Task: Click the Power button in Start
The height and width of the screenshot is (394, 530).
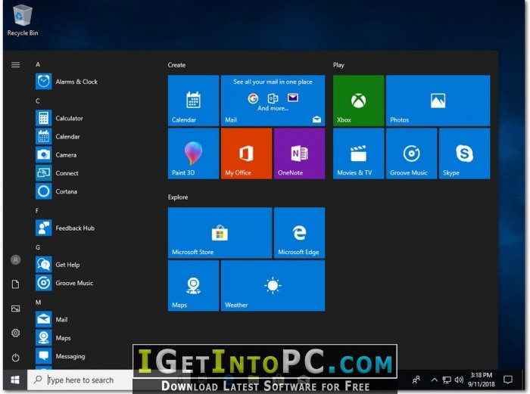Action: [16, 357]
